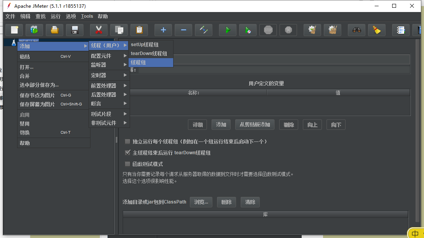This screenshot has width=424, height=238.
Task: Select setUp线程组 menu entry
Action: click(151, 45)
